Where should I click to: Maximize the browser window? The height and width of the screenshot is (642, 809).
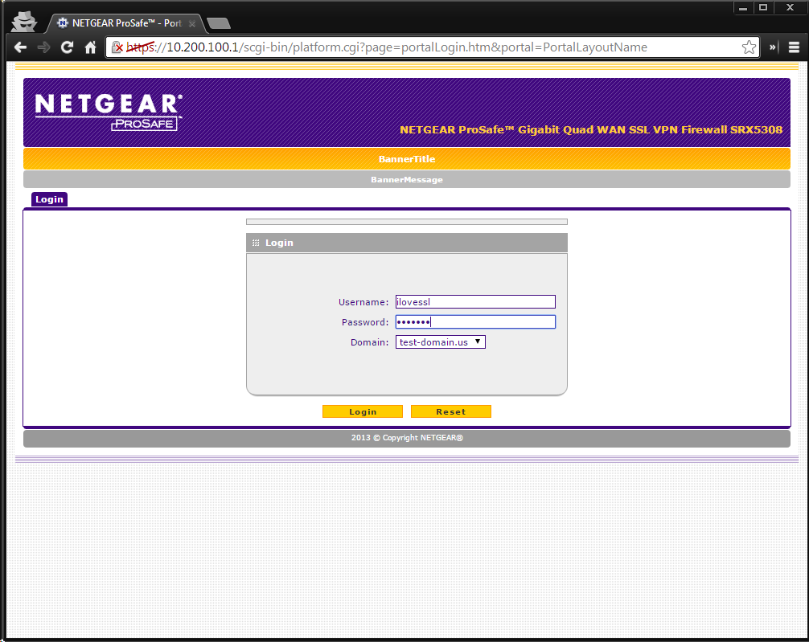point(763,8)
